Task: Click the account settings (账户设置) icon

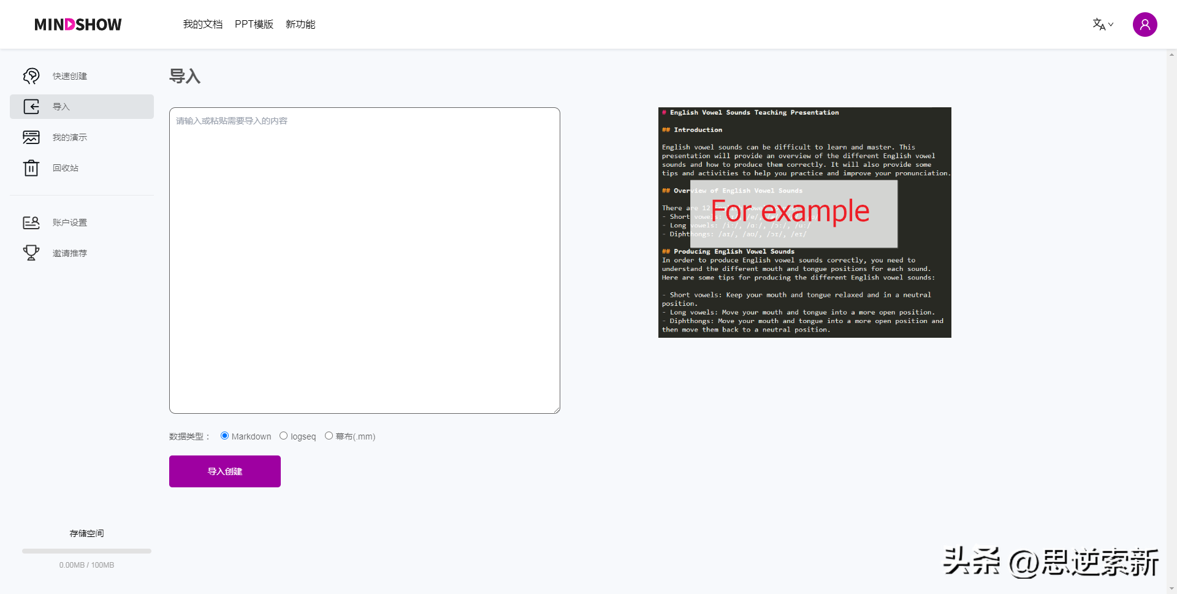Action: 31,223
